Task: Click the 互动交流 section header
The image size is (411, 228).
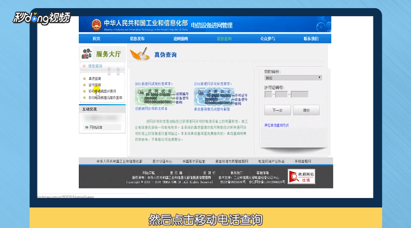Action: pyautogui.click(x=90, y=109)
